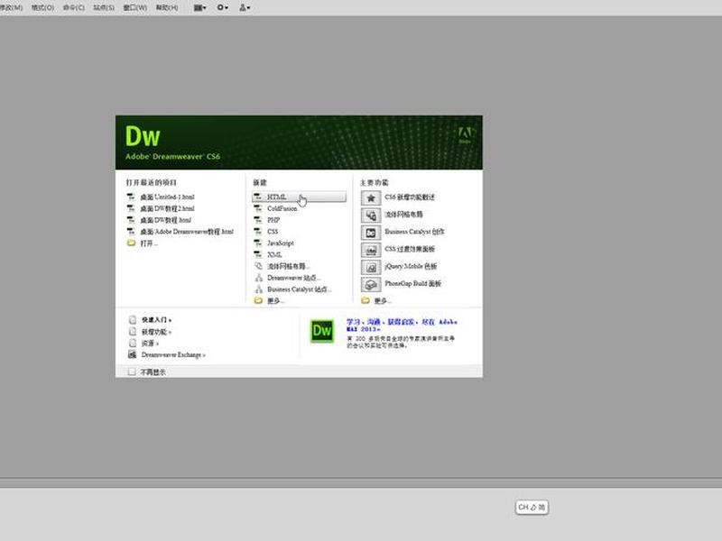
Task: Click fluid grid layout icon in new column
Action: click(258, 266)
